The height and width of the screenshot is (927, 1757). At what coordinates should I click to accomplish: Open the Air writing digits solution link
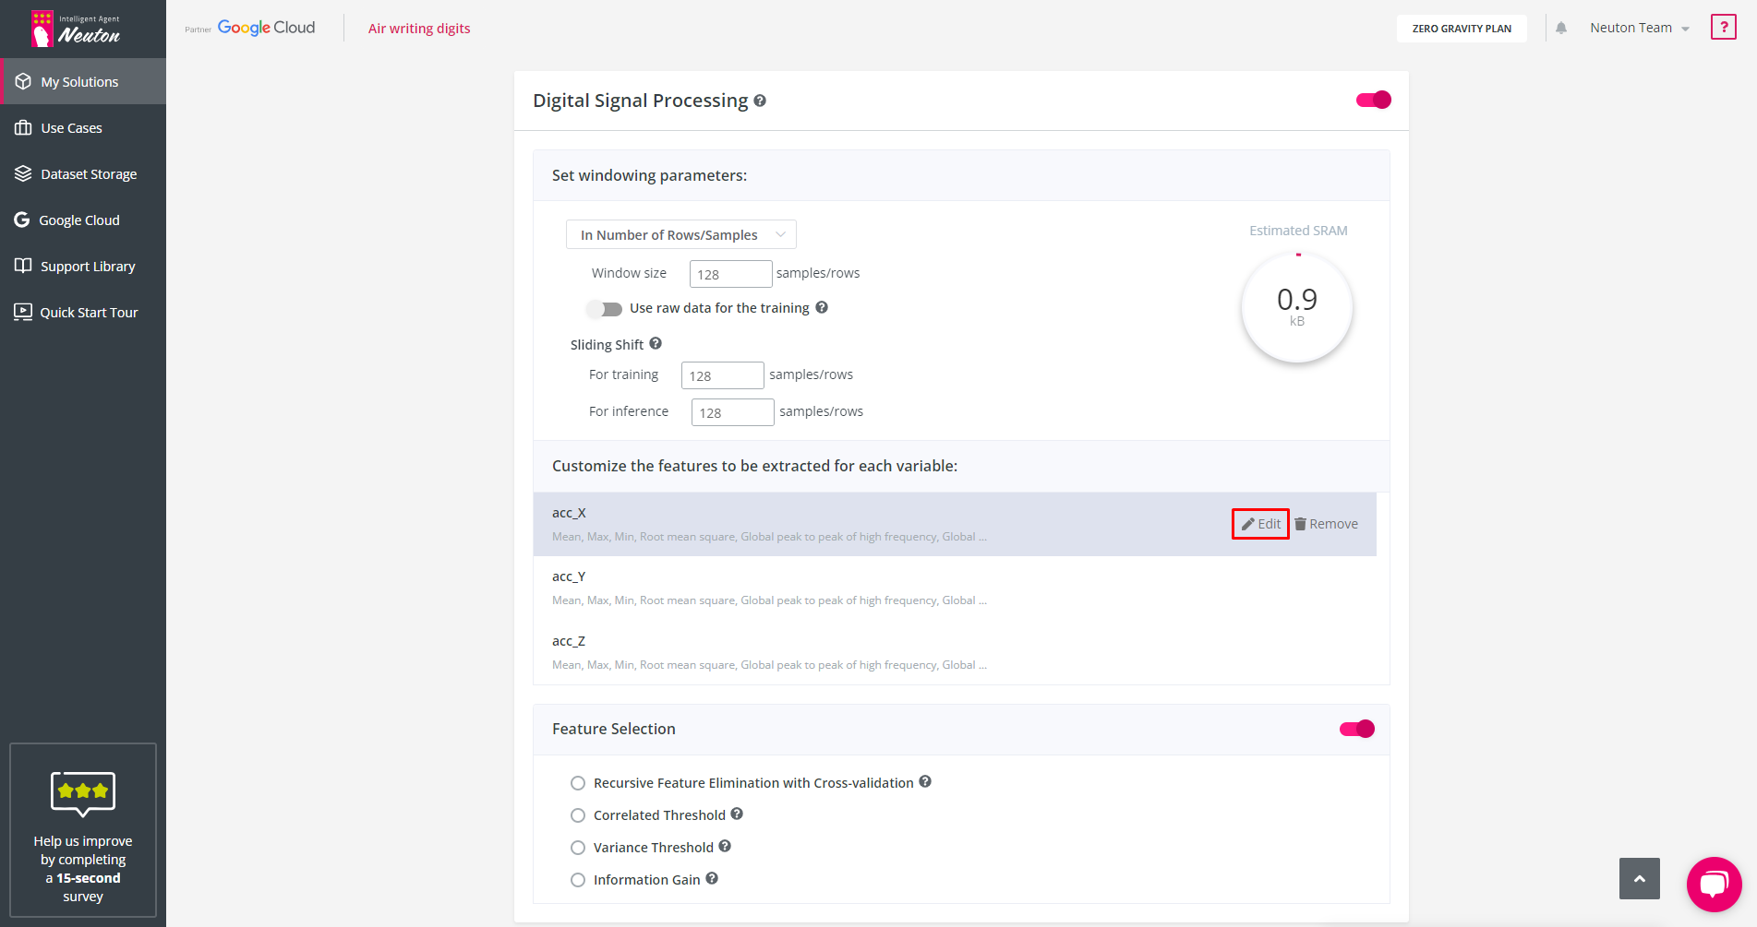coord(419,28)
